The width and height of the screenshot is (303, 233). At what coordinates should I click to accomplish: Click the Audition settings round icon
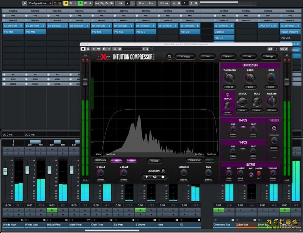163,171
